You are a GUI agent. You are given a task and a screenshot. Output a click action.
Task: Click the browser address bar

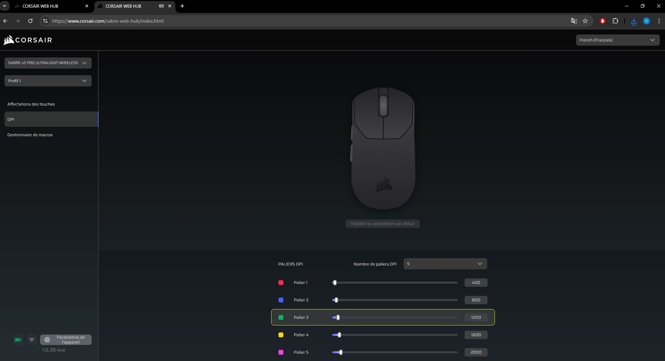click(x=209, y=21)
